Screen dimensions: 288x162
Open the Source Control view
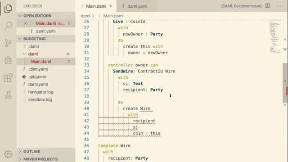coord(8,43)
